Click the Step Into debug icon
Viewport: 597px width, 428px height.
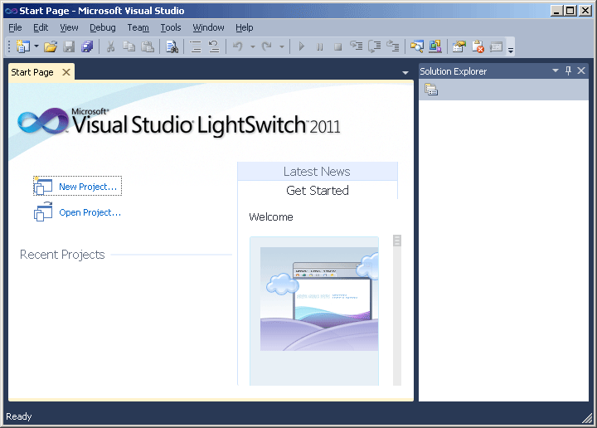(x=357, y=46)
